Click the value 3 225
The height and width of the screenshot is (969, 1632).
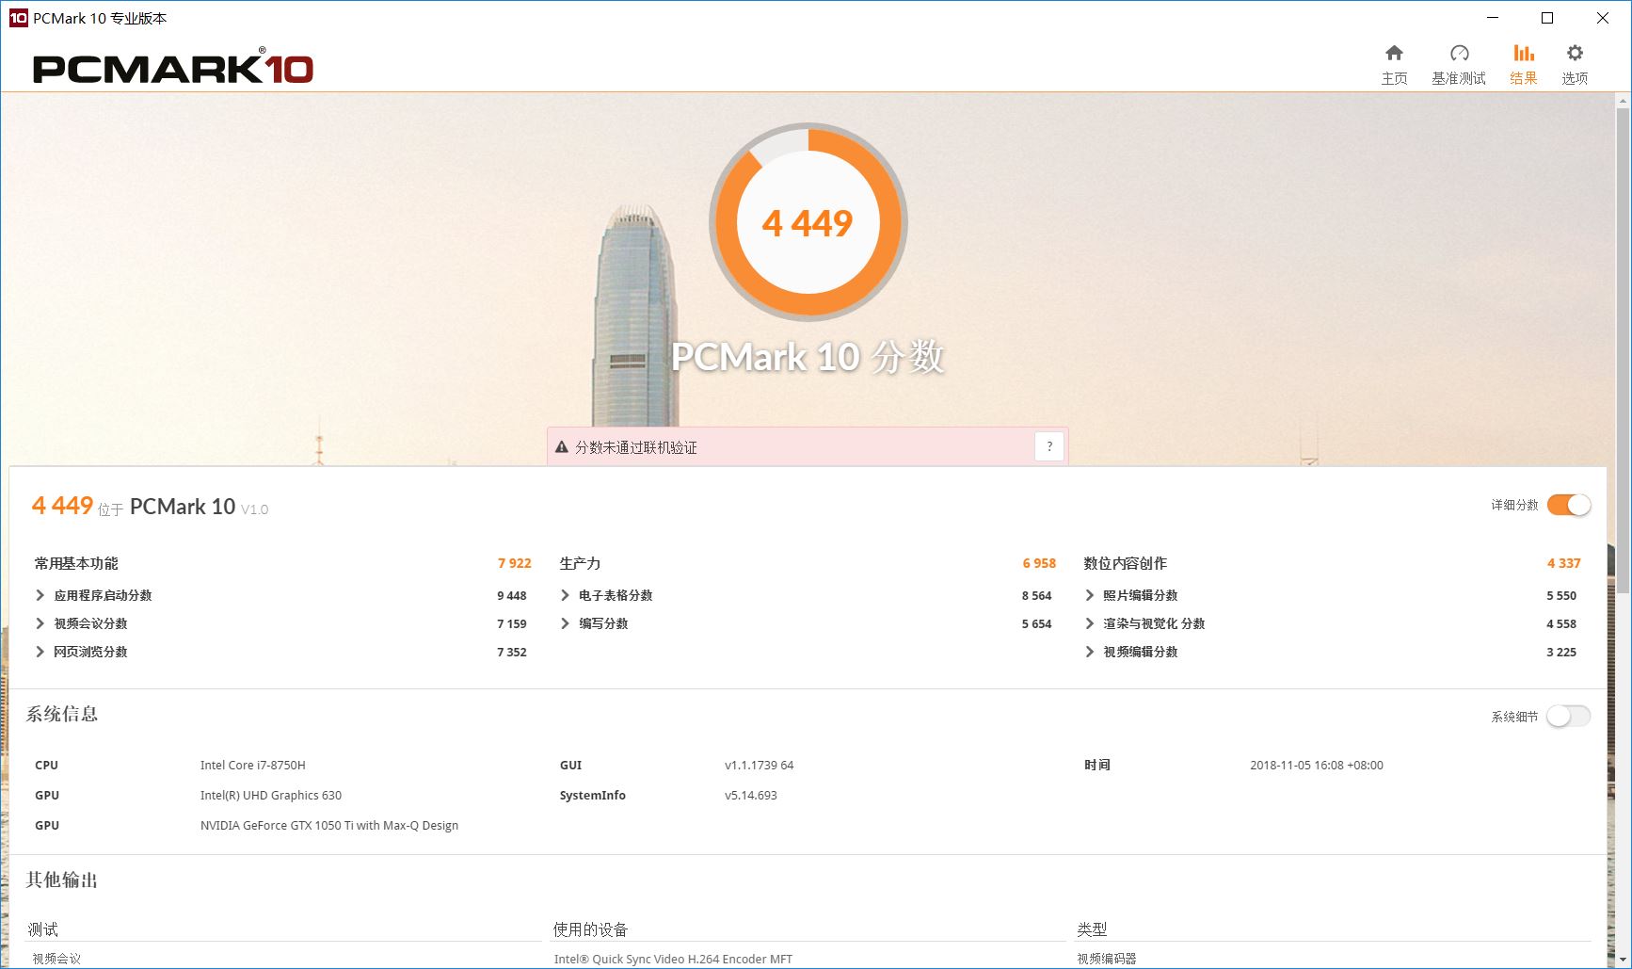(1561, 652)
